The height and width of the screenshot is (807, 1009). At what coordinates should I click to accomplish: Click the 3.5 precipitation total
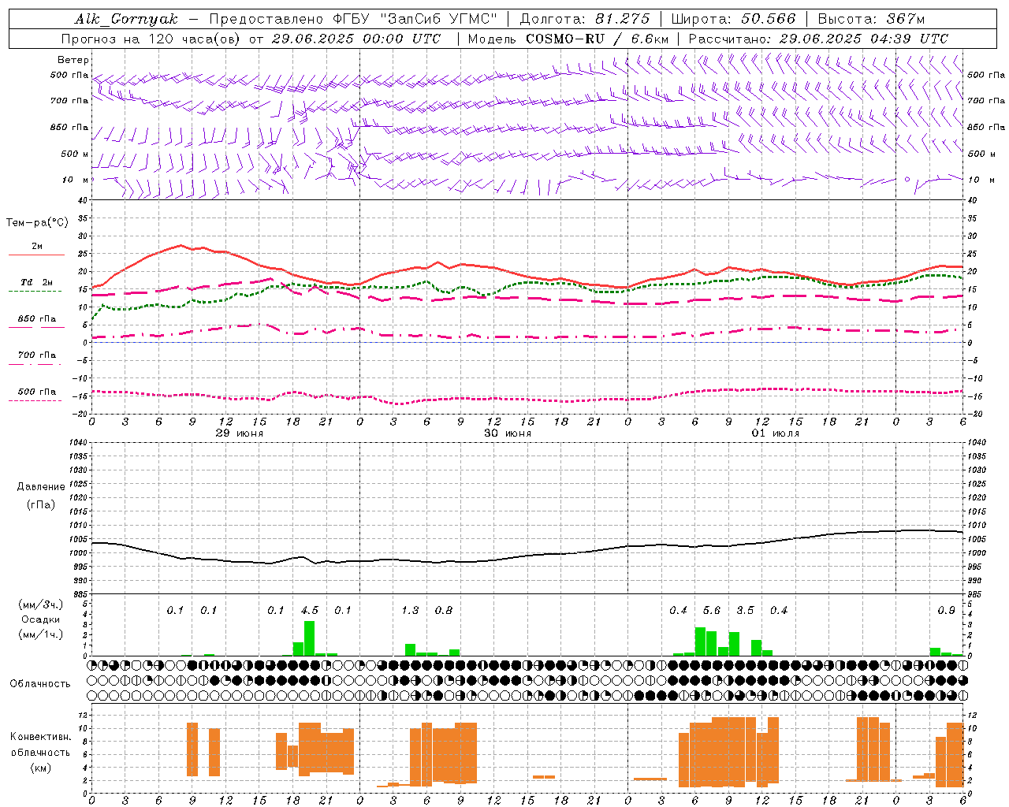[x=745, y=611]
